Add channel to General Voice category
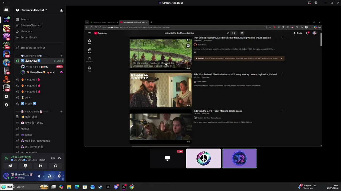Image resolution: width=341 pixels, height=191 pixels. pyautogui.click(x=61, y=56)
